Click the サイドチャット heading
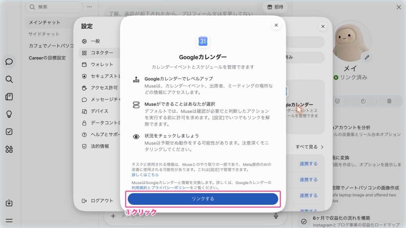 tap(44, 34)
